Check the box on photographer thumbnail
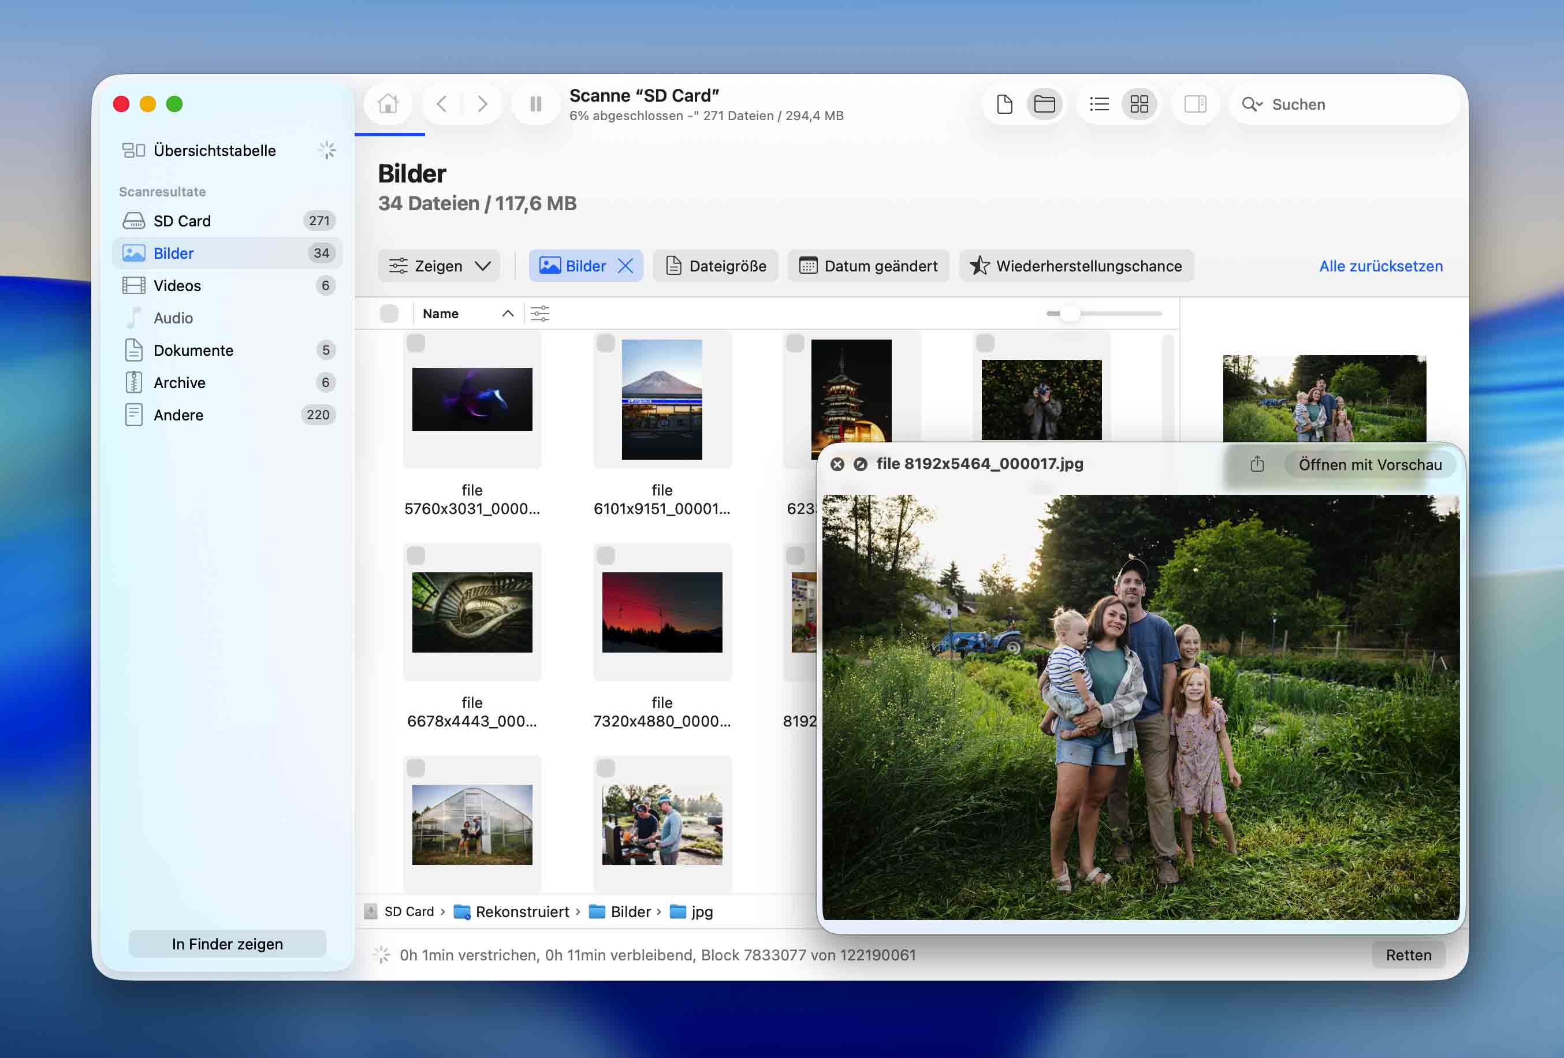The height and width of the screenshot is (1058, 1564). tap(985, 343)
